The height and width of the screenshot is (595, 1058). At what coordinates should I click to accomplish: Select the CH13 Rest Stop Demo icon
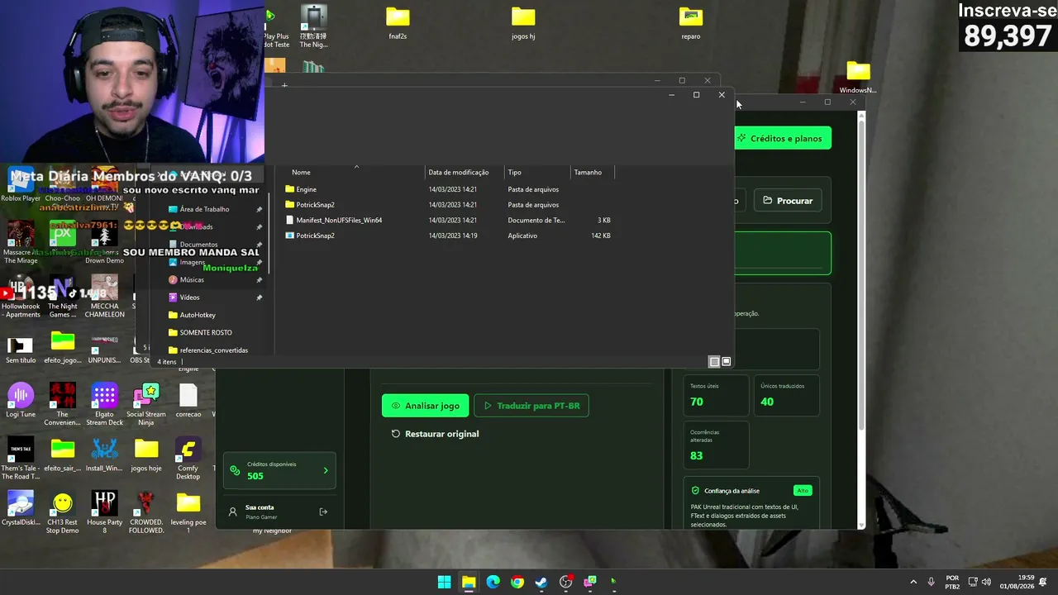pos(62,512)
